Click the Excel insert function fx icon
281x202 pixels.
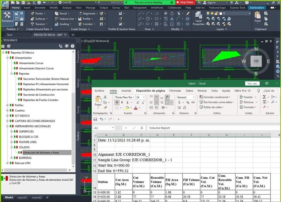click(142, 128)
